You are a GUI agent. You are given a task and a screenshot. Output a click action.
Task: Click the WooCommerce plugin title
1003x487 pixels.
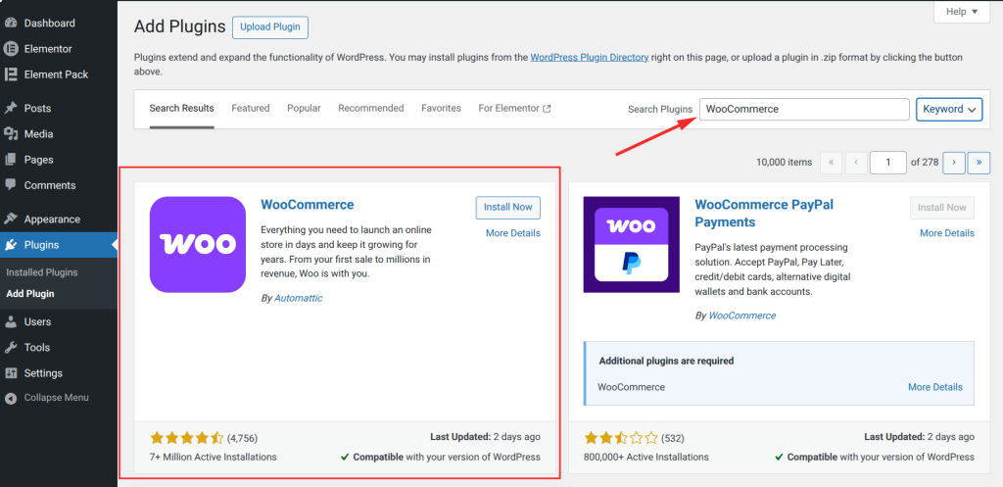point(307,205)
